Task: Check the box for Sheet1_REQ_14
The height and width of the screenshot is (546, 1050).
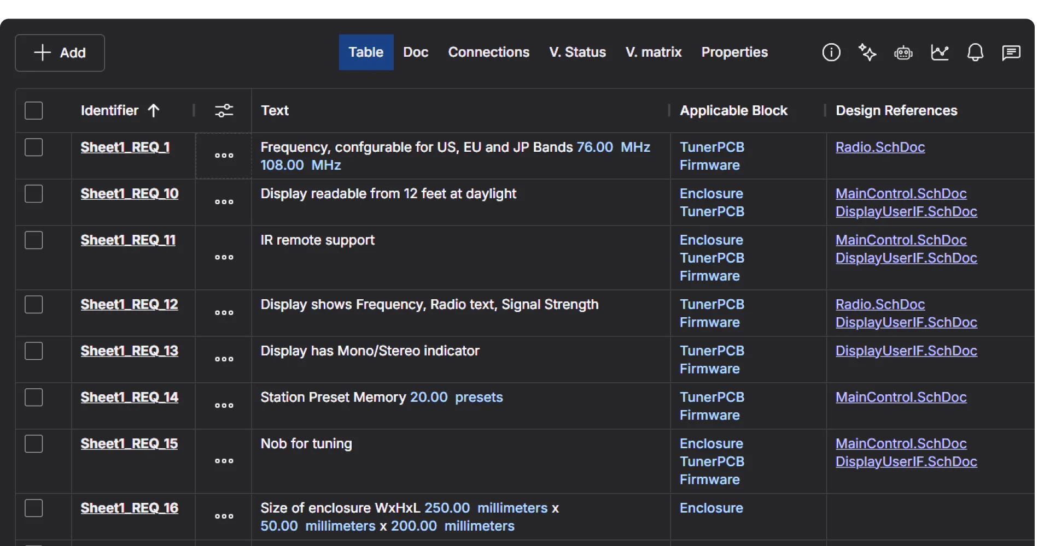Action: pos(34,397)
